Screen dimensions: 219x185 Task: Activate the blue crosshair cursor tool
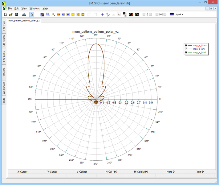click(102, 14)
